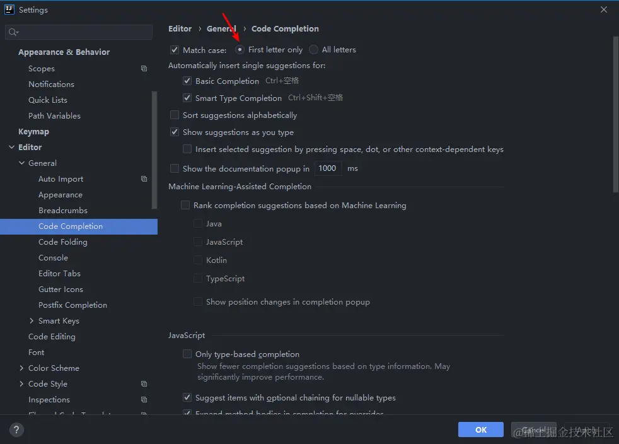Collapse the Editor tree section
The image size is (619, 444).
[11, 147]
